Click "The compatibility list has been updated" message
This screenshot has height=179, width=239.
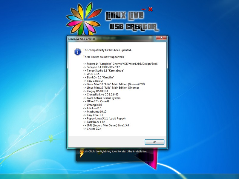click(x=107, y=50)
